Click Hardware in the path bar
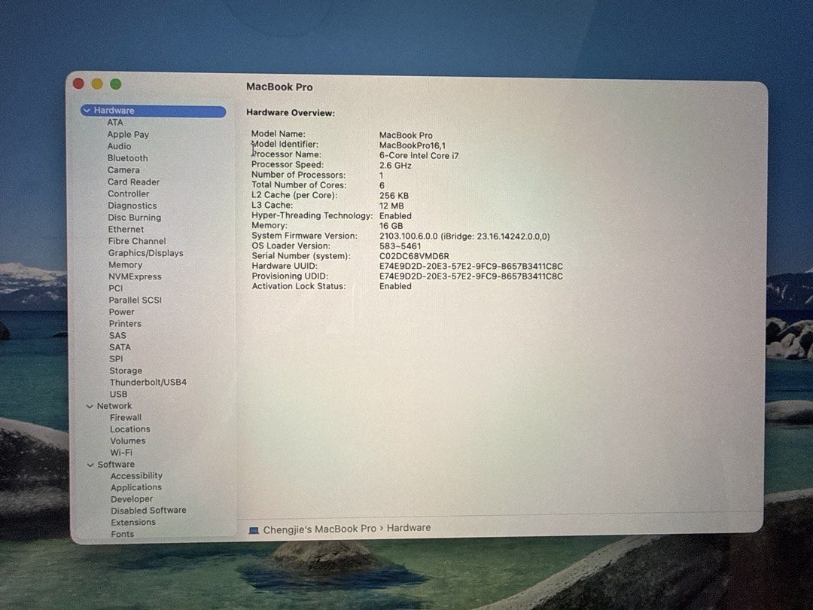813x610 pixels. [409, 528]
